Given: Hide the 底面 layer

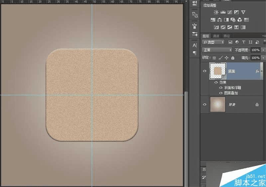Looking at the screenshot, I should pos(205,71).
